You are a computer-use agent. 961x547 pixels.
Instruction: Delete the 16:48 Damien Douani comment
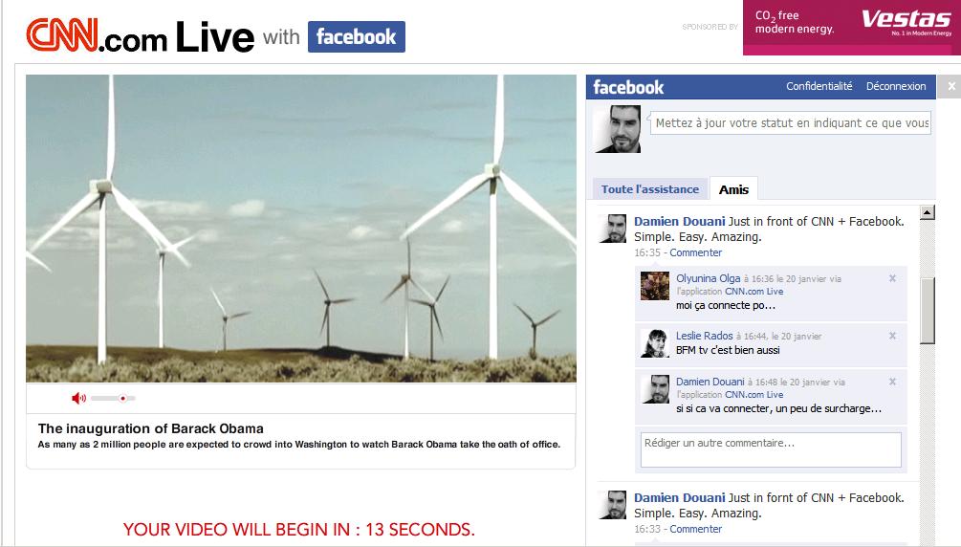pos(892,382)
